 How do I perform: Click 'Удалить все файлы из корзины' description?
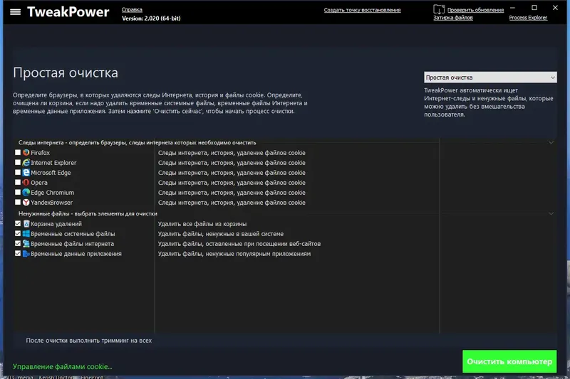click(x=202, y=224)
